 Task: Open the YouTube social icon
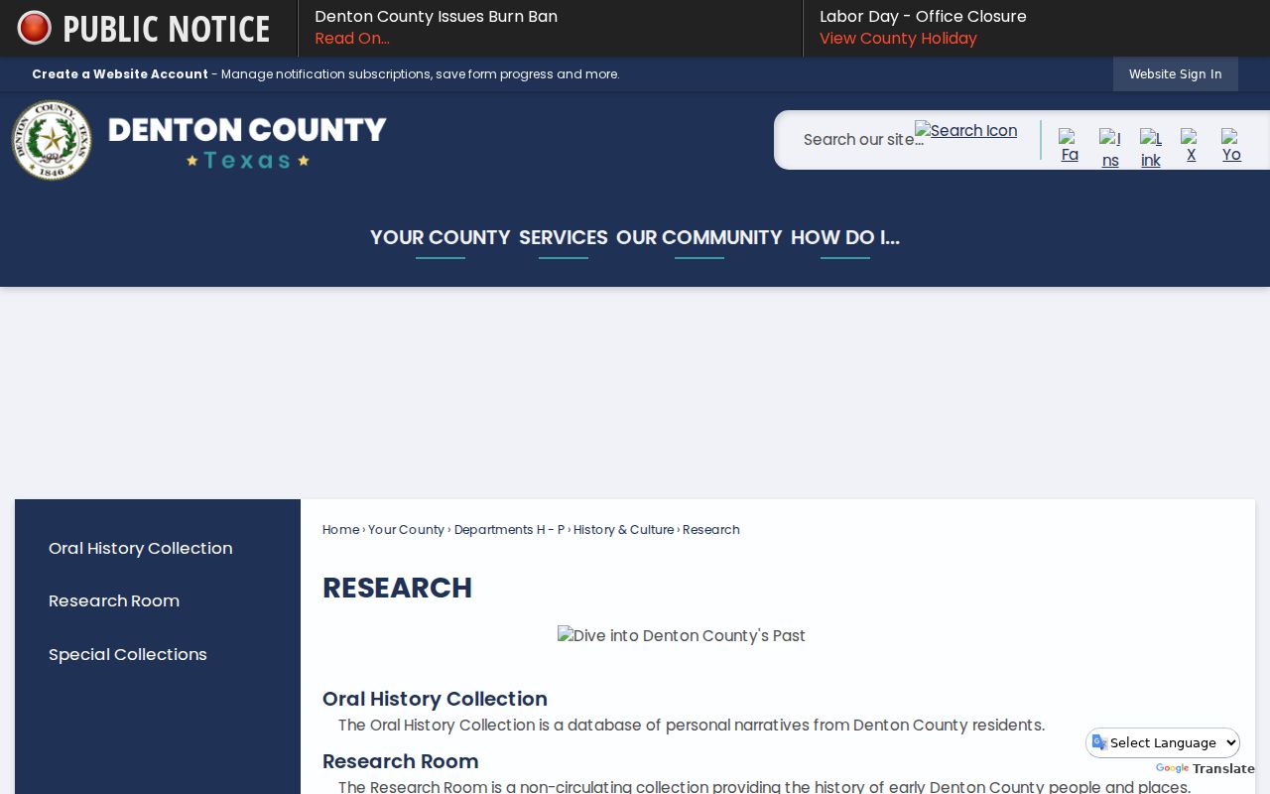(x=1231, y=146)
